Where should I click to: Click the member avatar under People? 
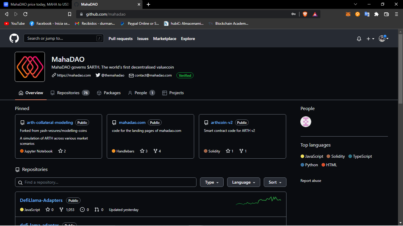pyautogui.click(x=306, y=122)
